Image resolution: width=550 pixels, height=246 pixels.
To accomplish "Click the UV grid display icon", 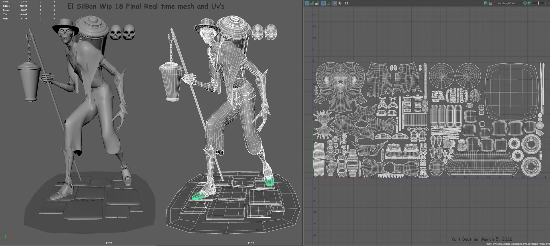I will [328, 3].
